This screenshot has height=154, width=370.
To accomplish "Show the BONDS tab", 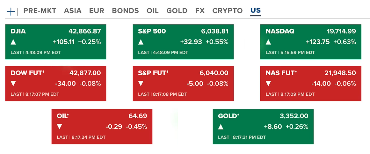I will tap(125, 11).
